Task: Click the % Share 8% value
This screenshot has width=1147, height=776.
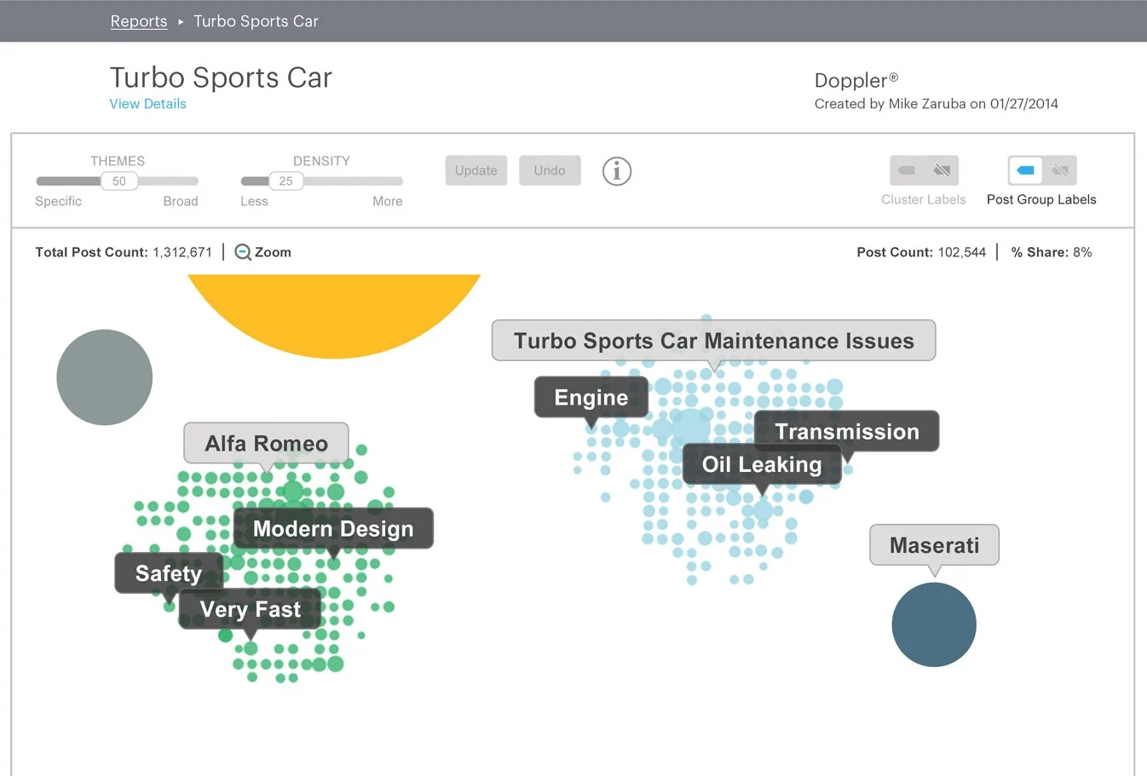Action: (x=1082, y=252)
